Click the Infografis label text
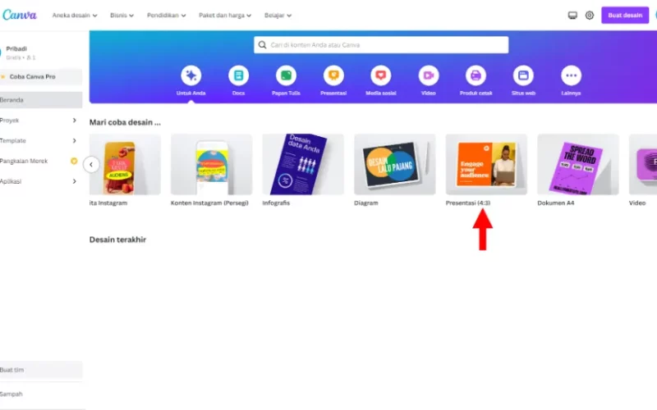 click(x=276, y=203)
